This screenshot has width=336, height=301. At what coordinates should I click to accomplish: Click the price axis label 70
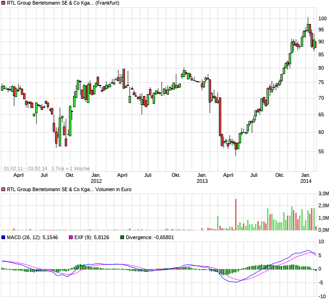[x=321, y=98]
